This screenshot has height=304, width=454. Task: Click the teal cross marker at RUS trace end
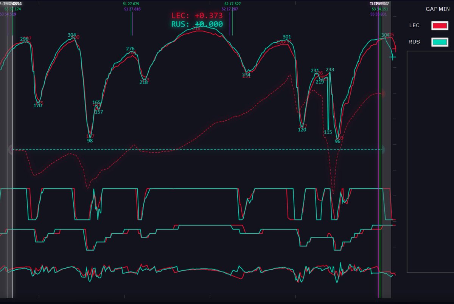click(x=393, y=57)
